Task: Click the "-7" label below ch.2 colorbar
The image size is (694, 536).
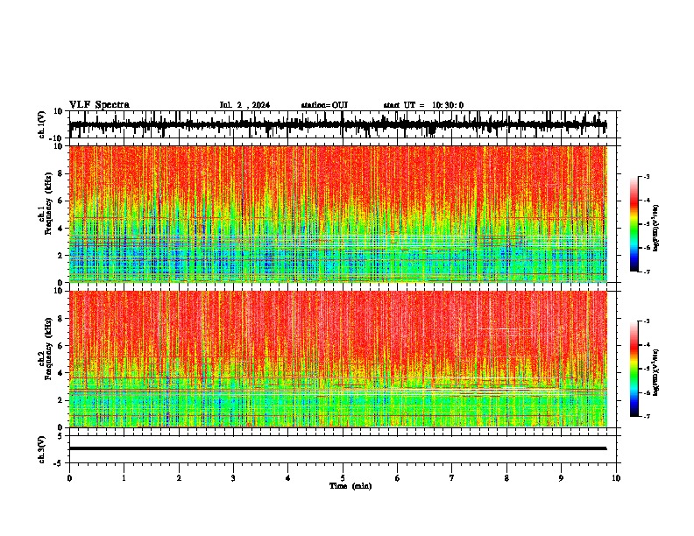Action: [647, 416]
